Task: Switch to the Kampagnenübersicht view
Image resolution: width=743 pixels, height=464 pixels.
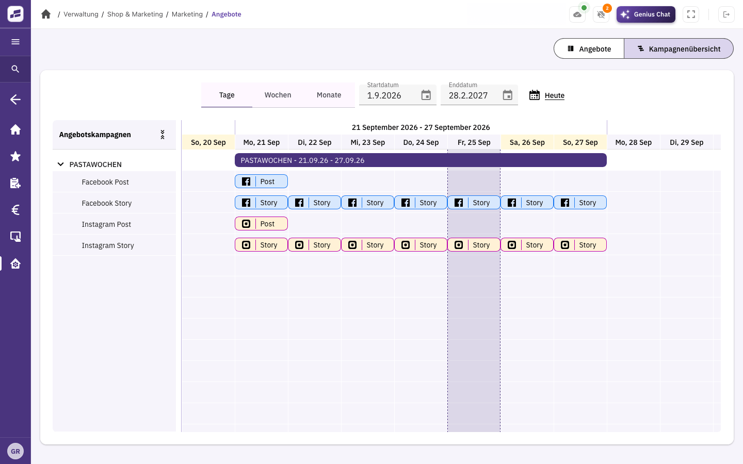Action: pos(679,48)
